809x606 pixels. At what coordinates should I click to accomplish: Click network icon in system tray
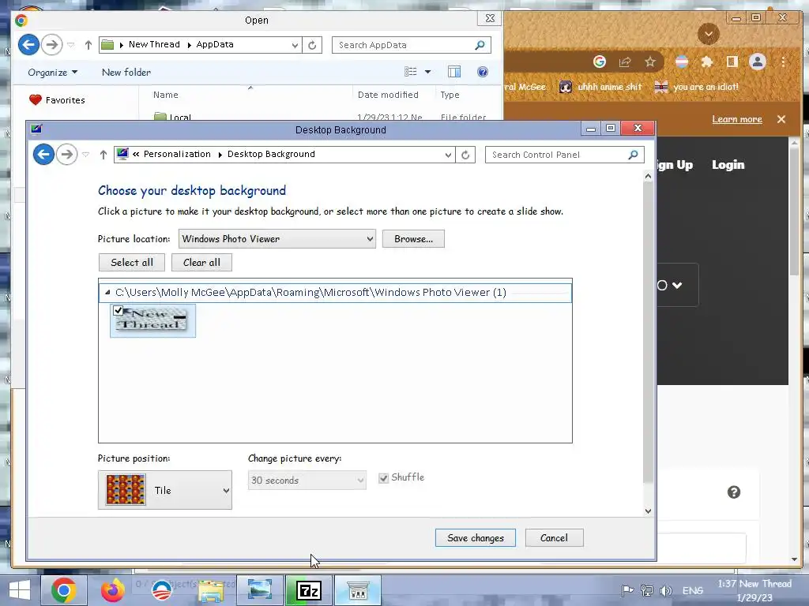click(x=646, y=590)
